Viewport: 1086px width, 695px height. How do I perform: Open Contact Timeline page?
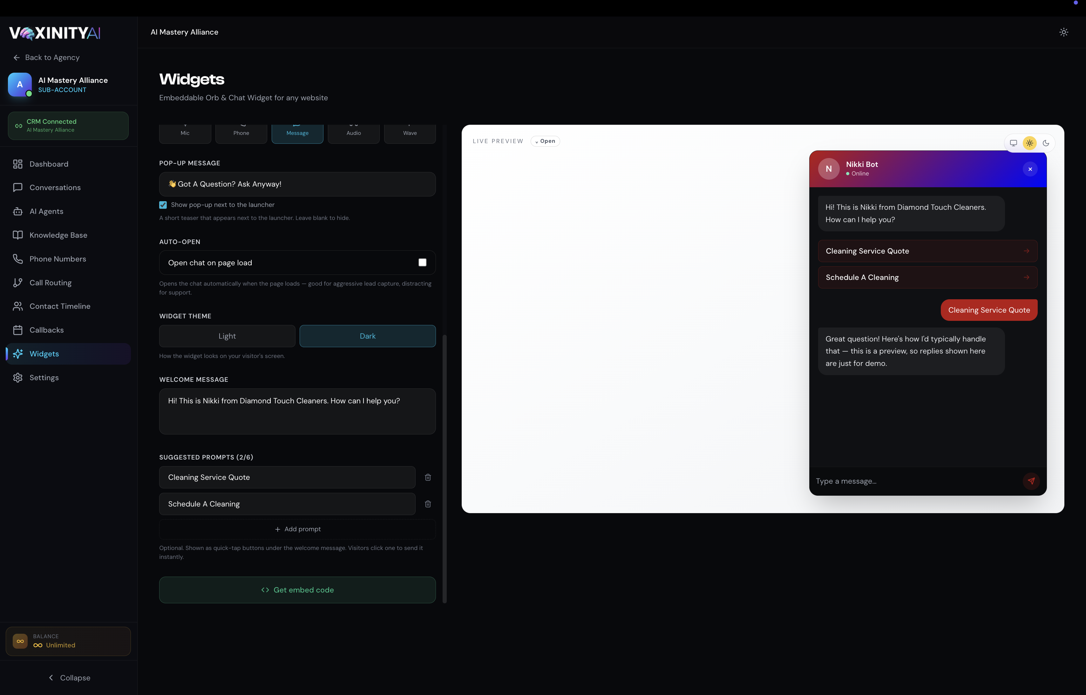(68, 306)
